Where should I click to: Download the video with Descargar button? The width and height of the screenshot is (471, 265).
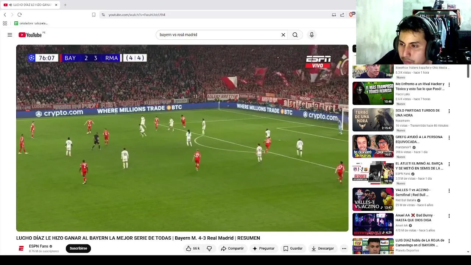[x=322, y=248]
